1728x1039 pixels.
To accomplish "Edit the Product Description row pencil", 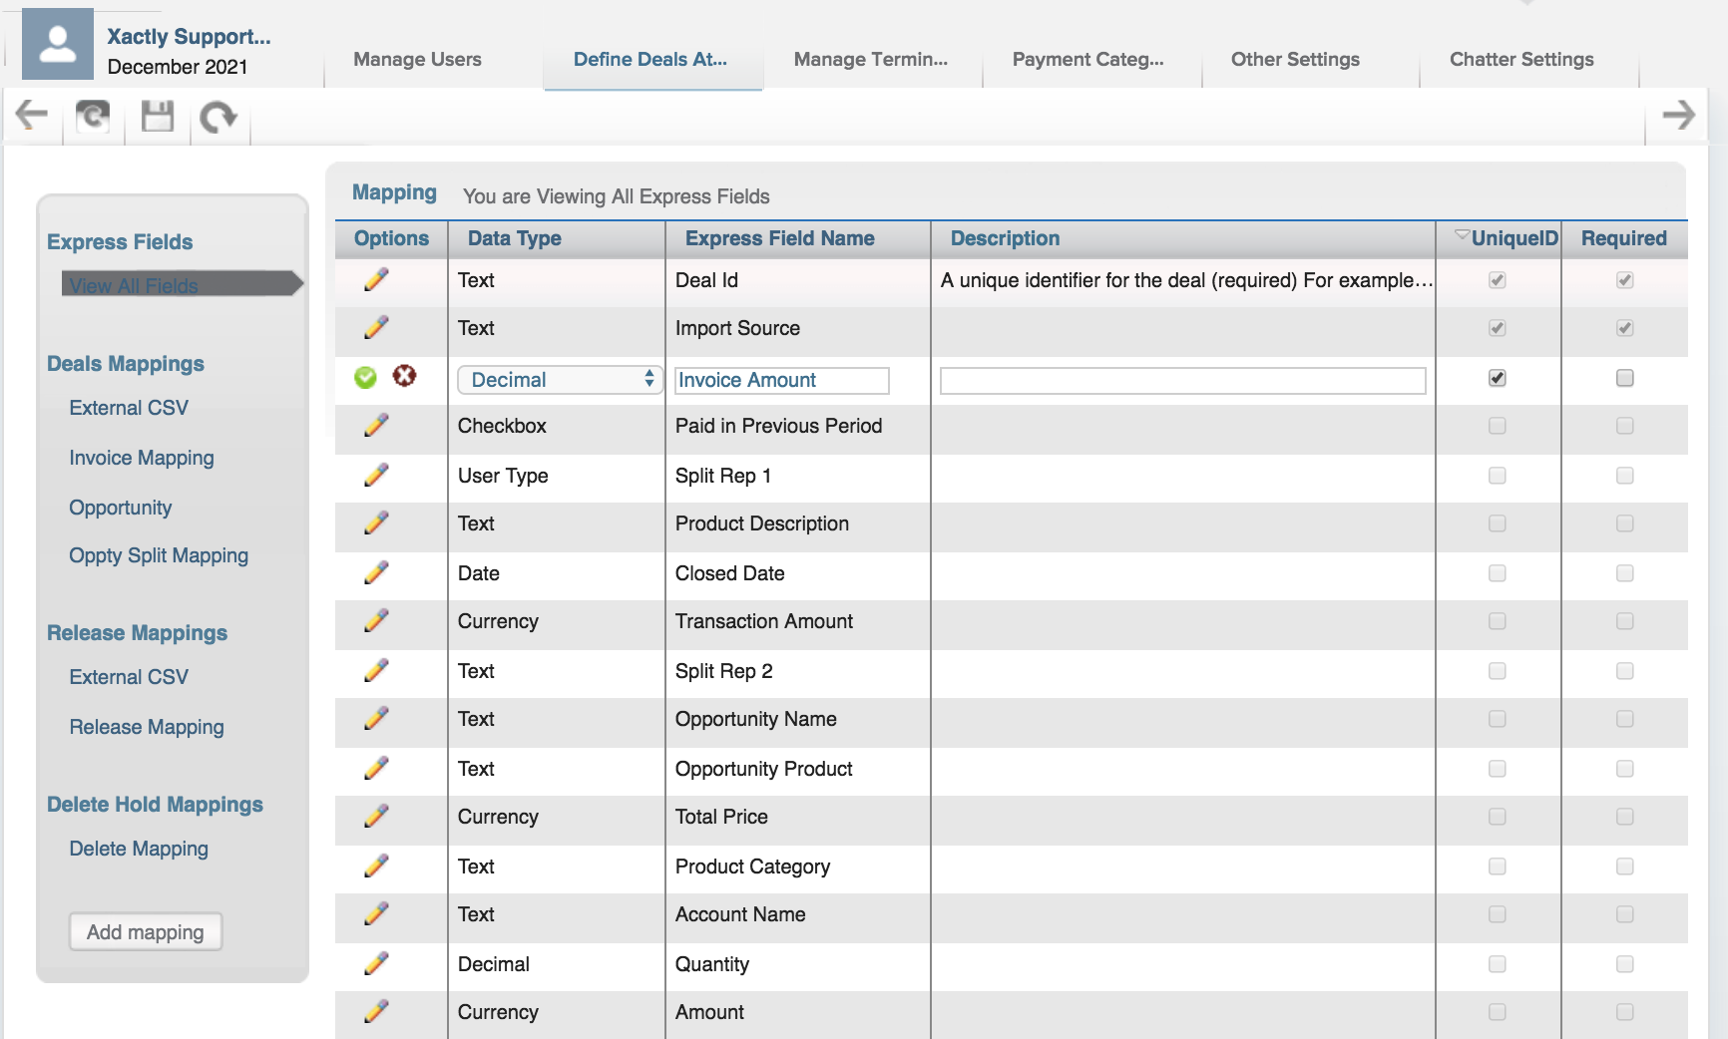I will (376, 523).
